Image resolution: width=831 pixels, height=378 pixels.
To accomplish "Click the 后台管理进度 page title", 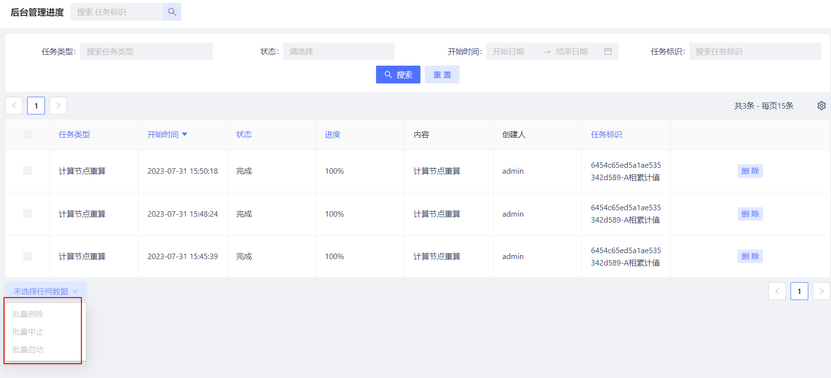I will (38, 12).
